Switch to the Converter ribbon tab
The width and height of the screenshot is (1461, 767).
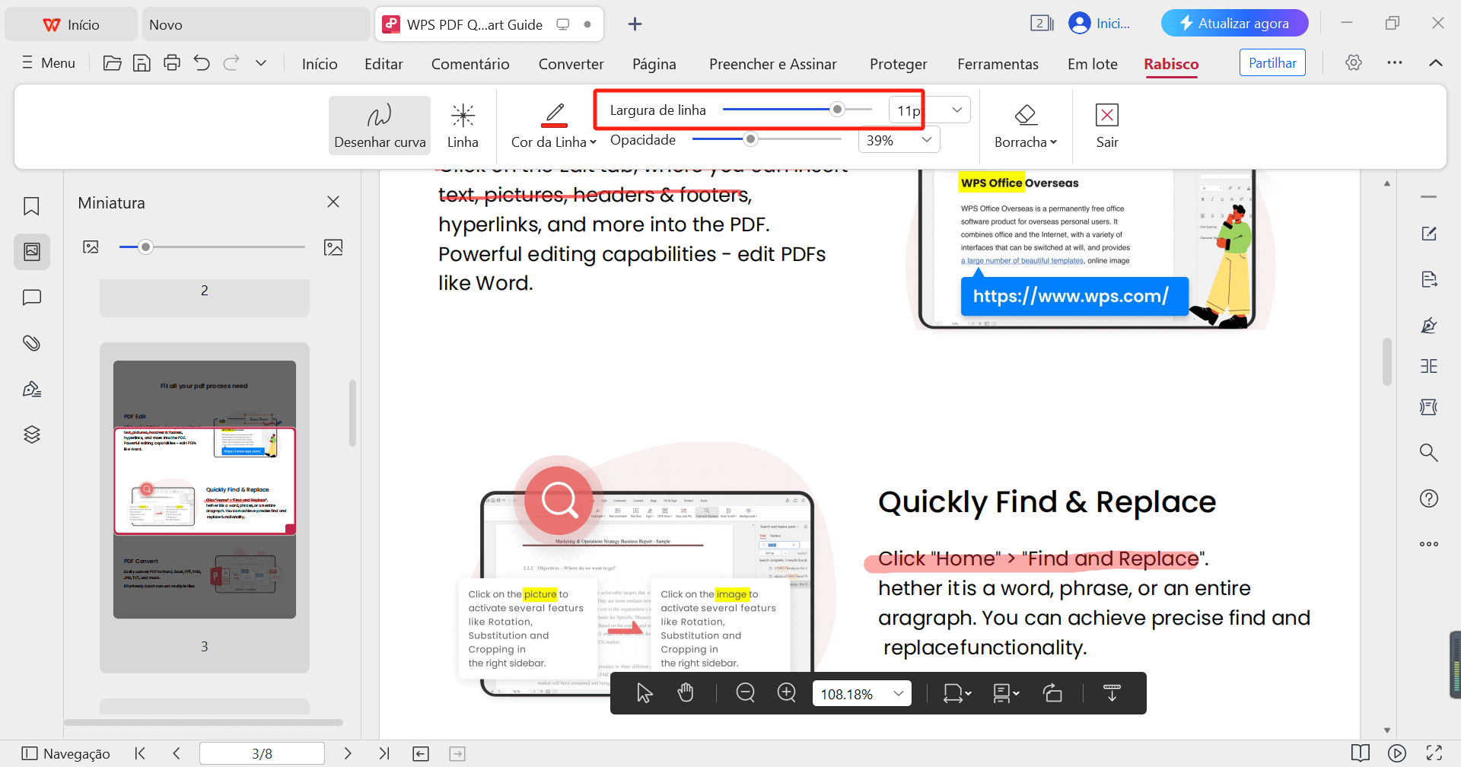tap(571, 64)
